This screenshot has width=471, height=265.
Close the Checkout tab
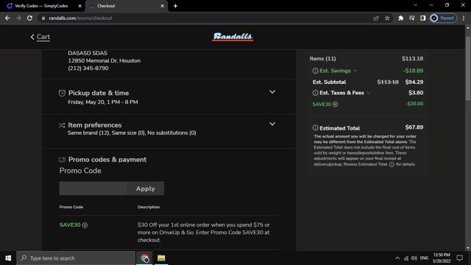tap(162, 6)
